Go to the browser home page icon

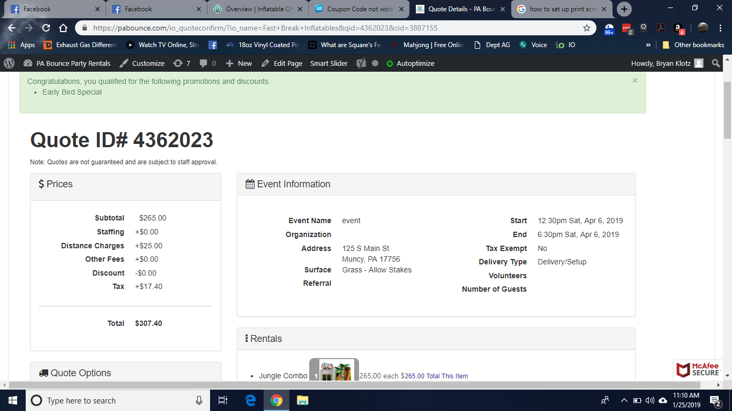(63, 28)
